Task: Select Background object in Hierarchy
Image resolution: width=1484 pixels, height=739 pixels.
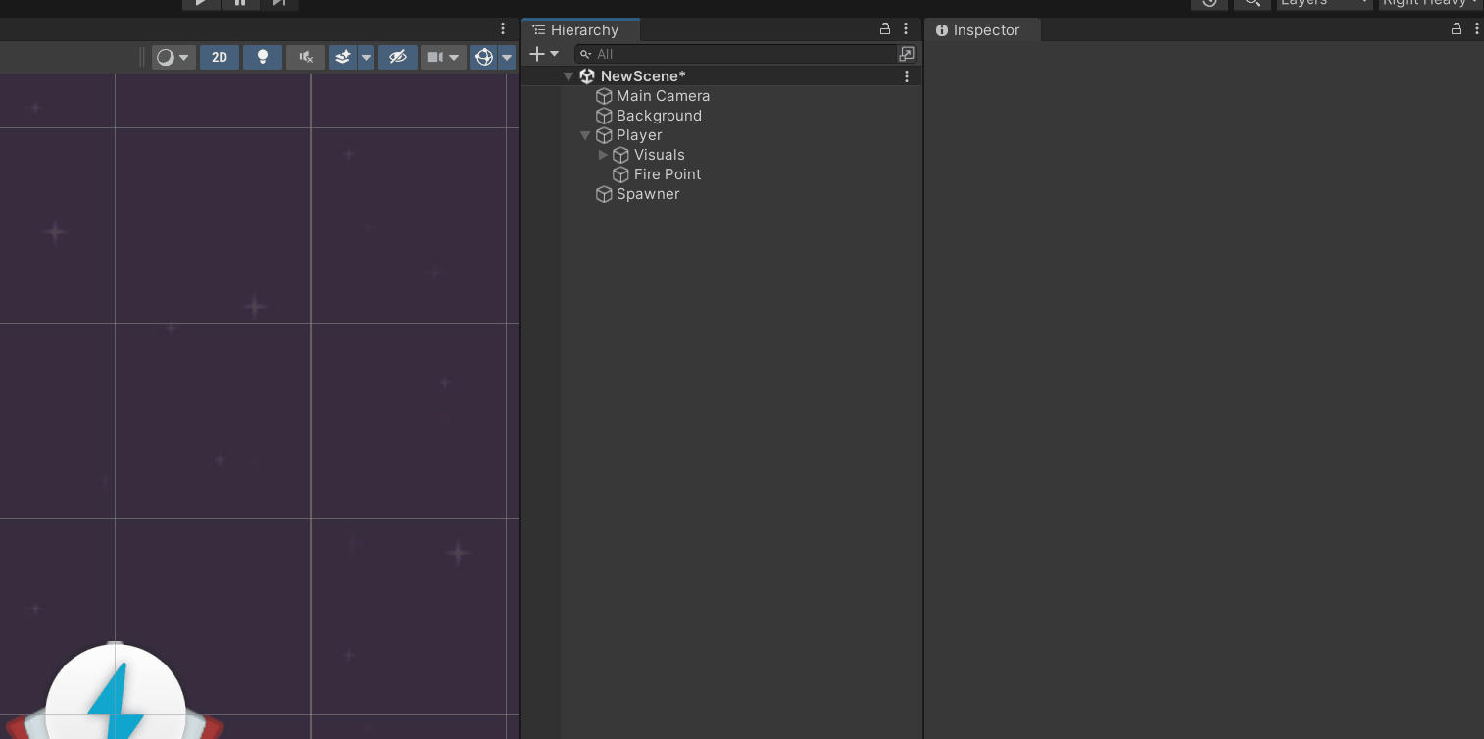Action: (x=659, y=116)
